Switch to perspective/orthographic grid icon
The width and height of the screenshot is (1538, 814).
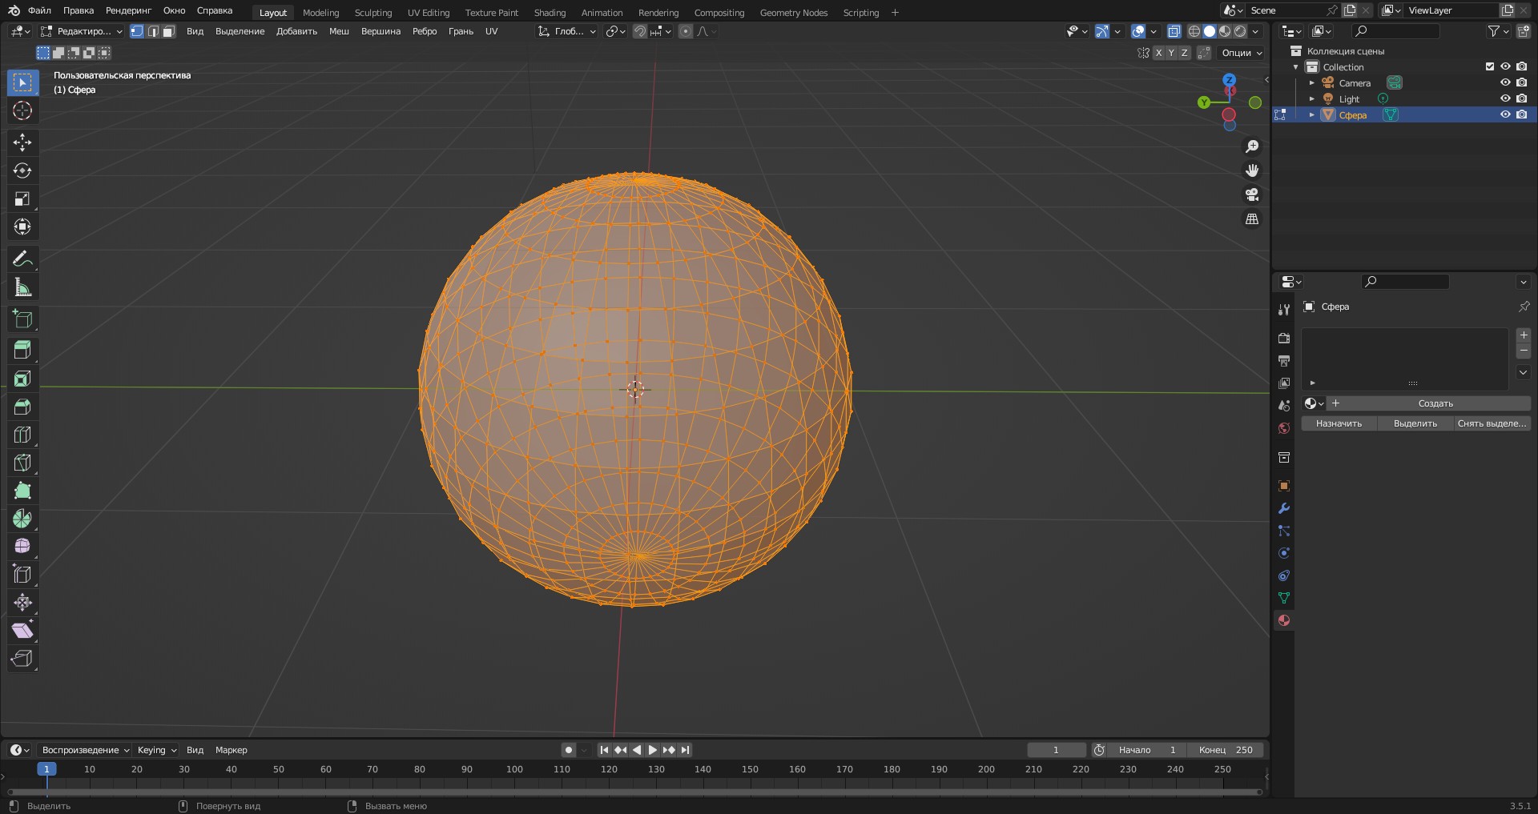pyautogui.click(x=1252, y=219)
